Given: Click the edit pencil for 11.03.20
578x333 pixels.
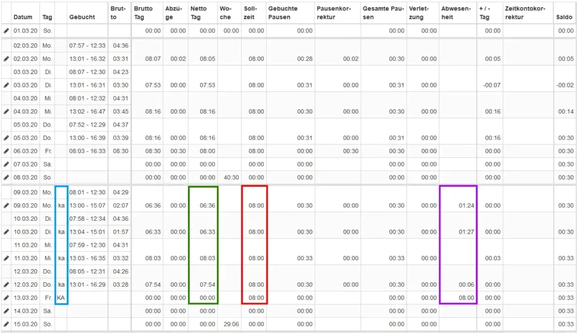Looking at the screenshot, I should [x=6, y=258].
